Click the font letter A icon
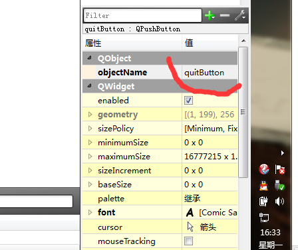The image size is (298, 250). click(190, 213)
